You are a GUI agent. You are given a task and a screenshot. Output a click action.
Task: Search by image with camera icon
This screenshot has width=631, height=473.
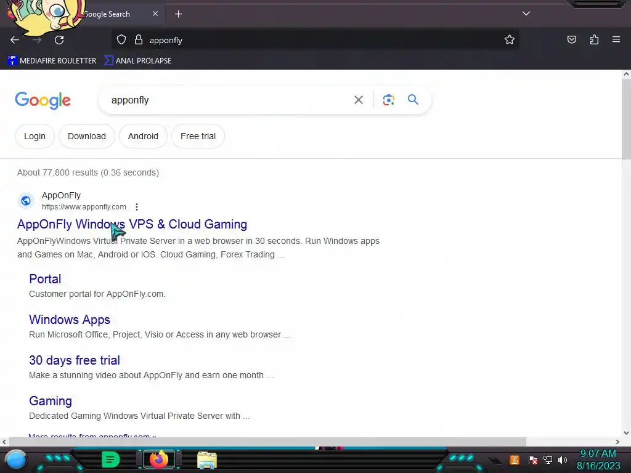click(388, 100)
